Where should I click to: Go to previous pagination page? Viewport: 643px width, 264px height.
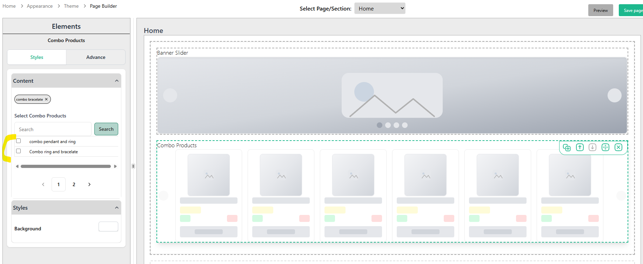[x=43, y=184]
